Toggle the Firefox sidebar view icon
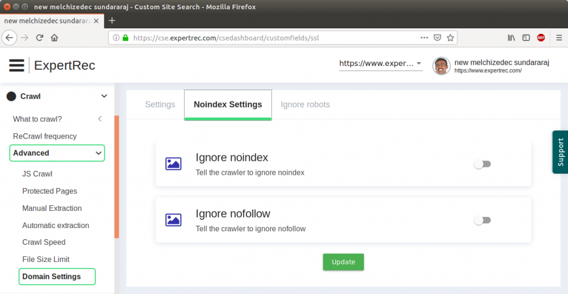568x294 pixels. (526, 38)
